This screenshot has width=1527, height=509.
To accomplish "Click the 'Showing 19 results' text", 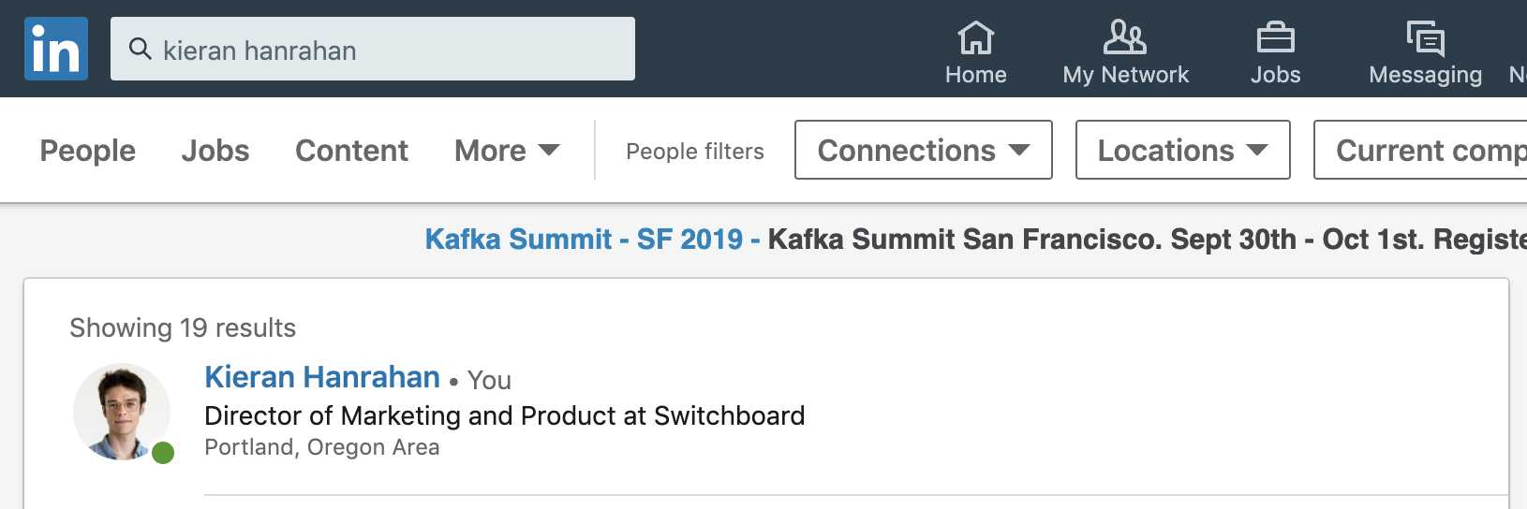I will coord(183,327).
